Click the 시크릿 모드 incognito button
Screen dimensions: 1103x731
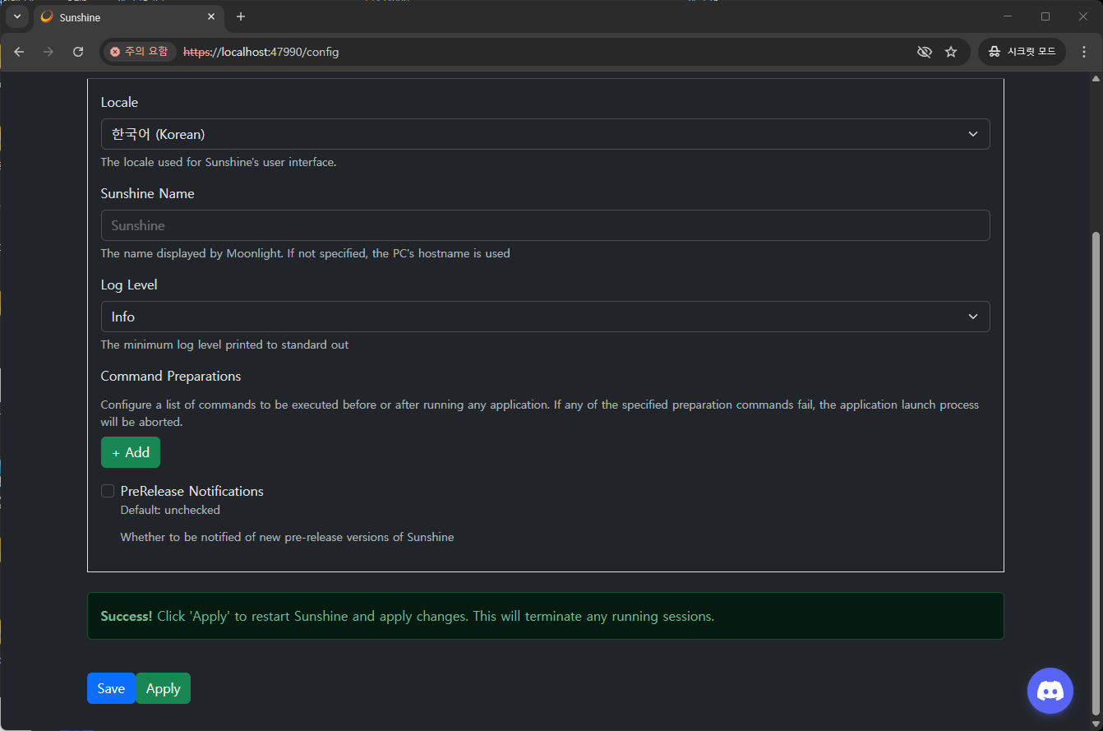click(x=1022, y=52)
